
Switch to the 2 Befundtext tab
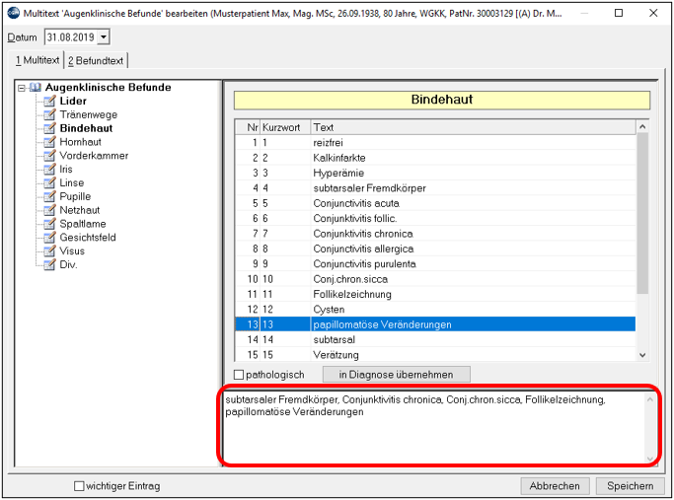(96, 60)
